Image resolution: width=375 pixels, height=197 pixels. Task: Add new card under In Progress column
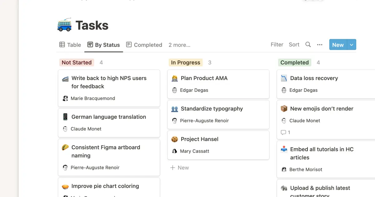[180, 168]
